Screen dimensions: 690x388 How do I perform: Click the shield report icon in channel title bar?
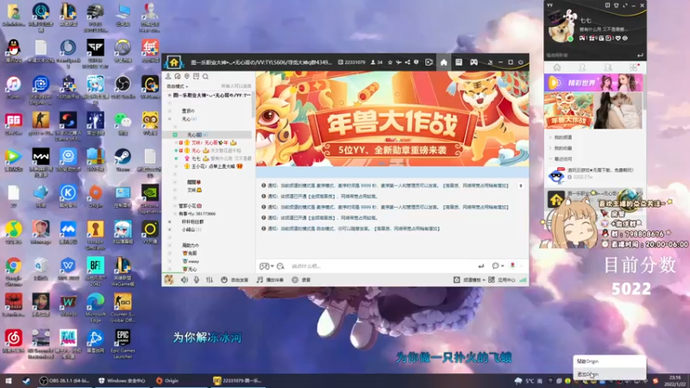click(x=416, y=62)
